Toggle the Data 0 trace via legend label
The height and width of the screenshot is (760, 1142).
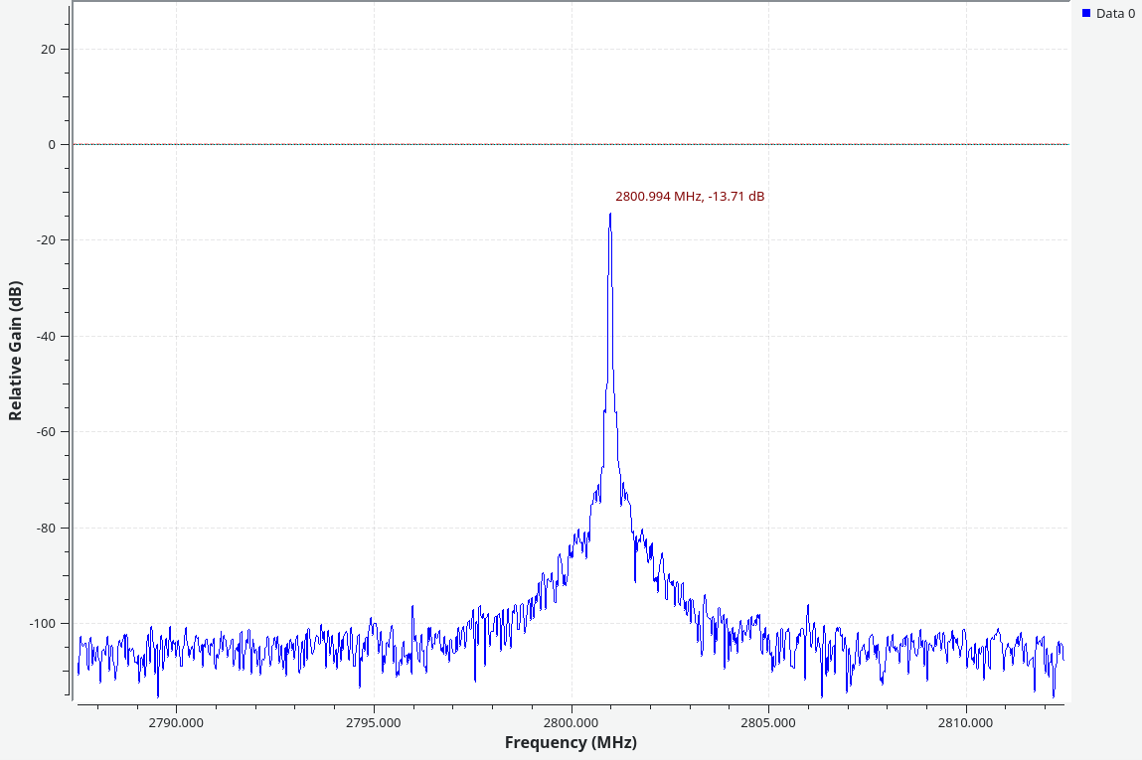(1115, 13)
